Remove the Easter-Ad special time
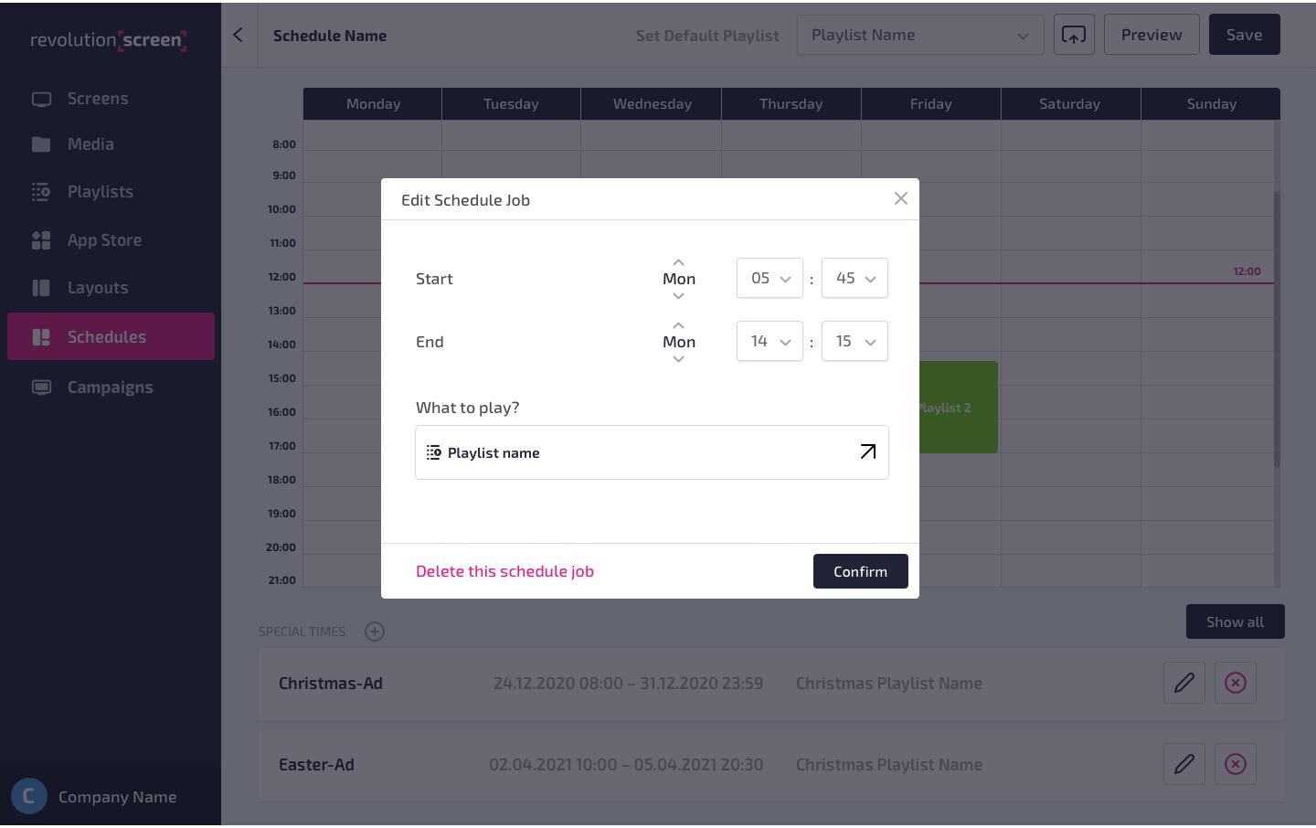Image resolution: width=1316 pixels, height=828 pixels. tap(1235, 764)
